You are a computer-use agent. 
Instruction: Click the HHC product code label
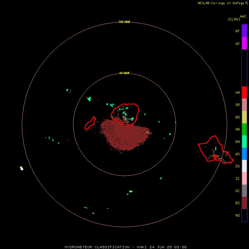(243, 17)
